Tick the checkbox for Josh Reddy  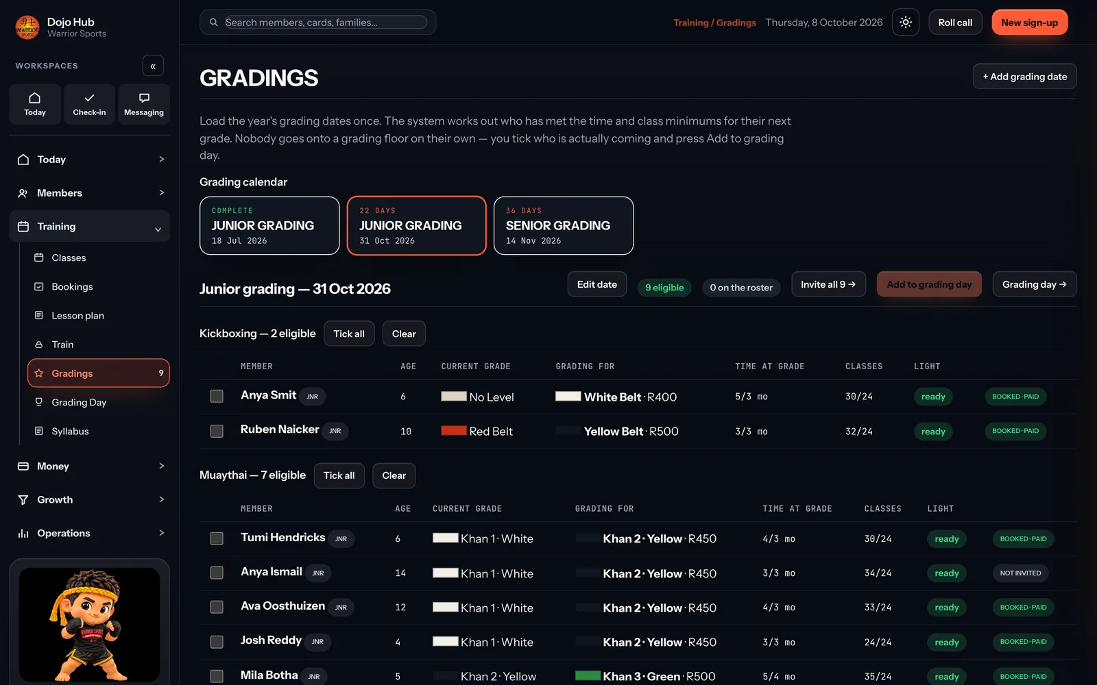(217, 642)
